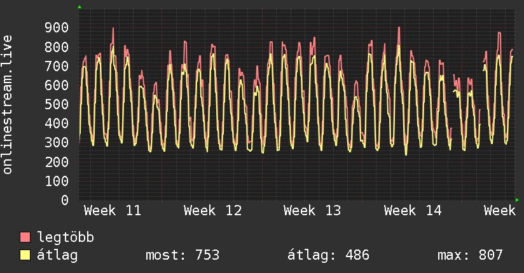Click the 'most: 753' value
524x273 pixels.
pos(183,255)
